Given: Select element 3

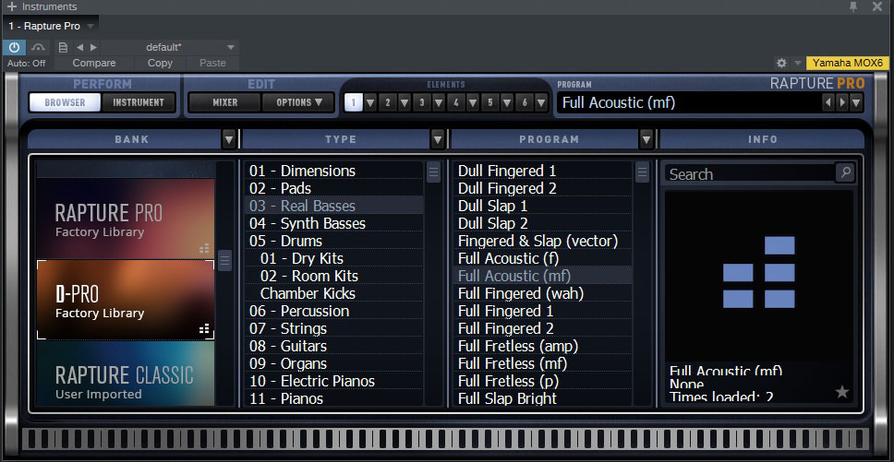Looking at the screenshot, I should (x=422, y=103).
